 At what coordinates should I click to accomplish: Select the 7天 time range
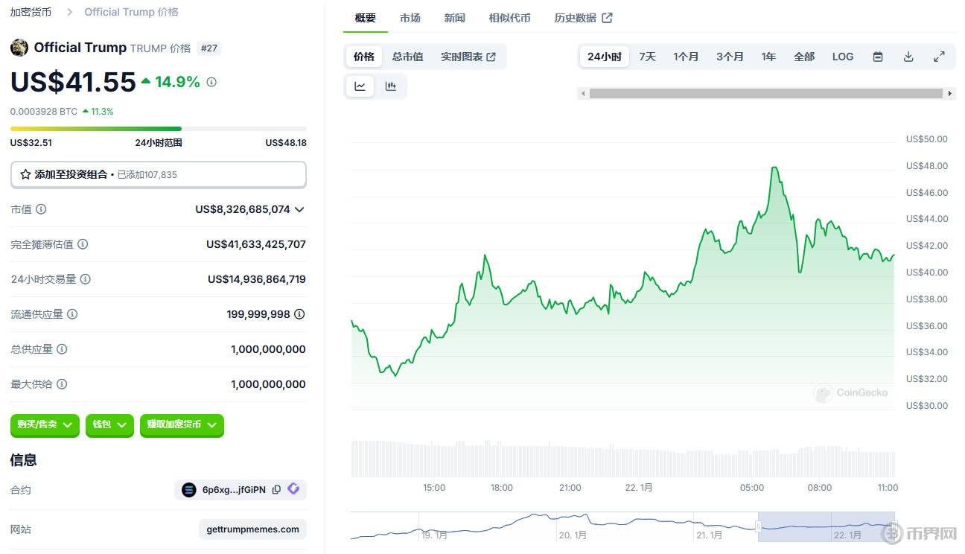(648, 57)
